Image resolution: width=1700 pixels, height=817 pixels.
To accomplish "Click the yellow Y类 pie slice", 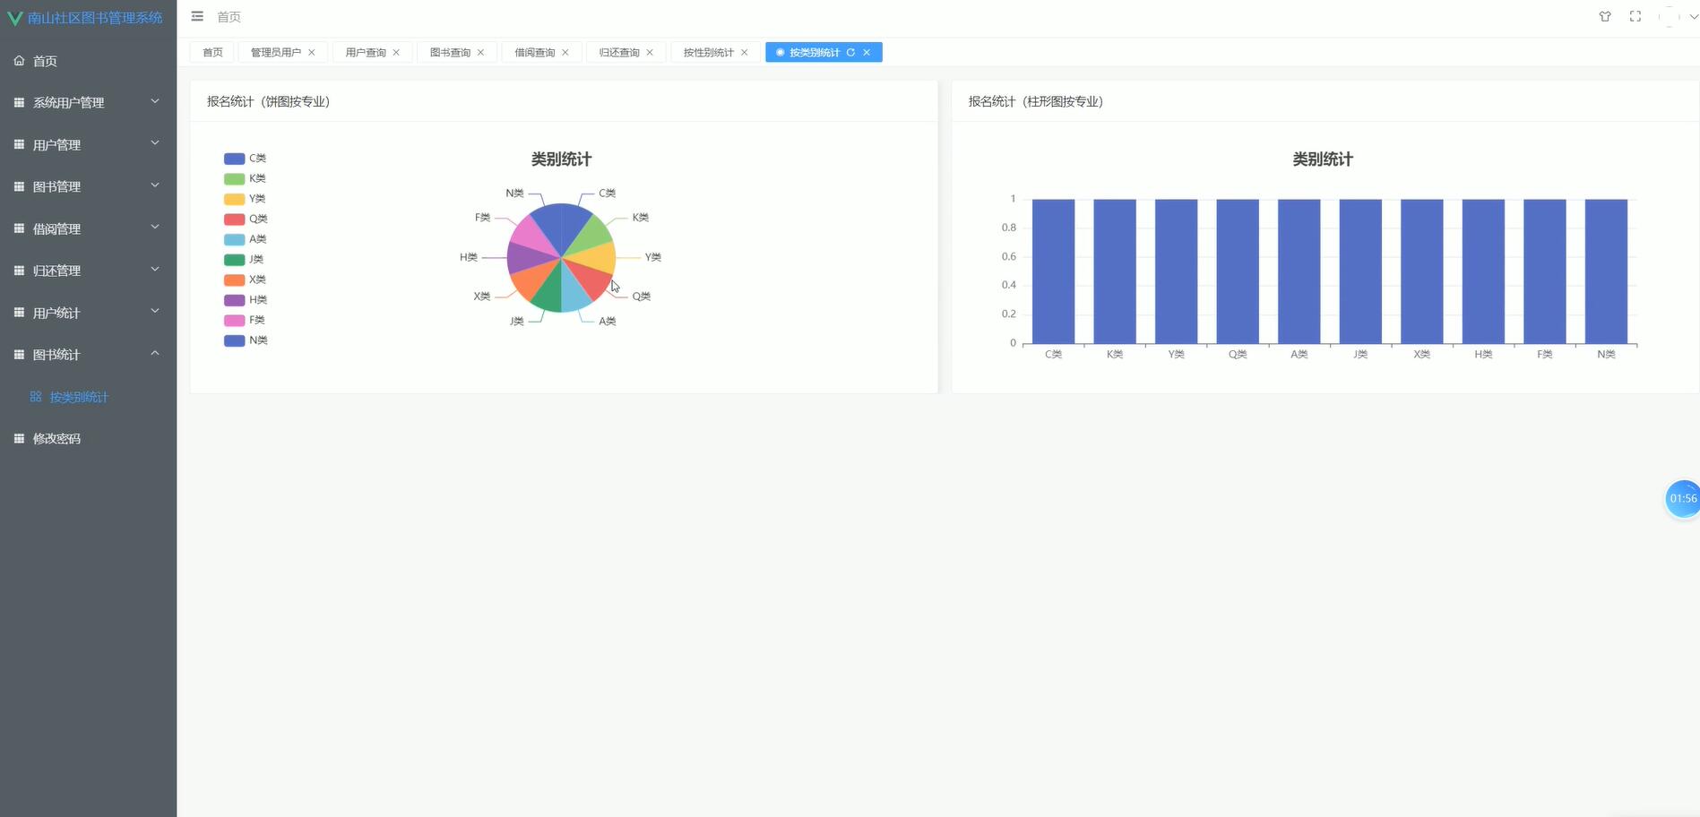I will [x=594, y=258].
